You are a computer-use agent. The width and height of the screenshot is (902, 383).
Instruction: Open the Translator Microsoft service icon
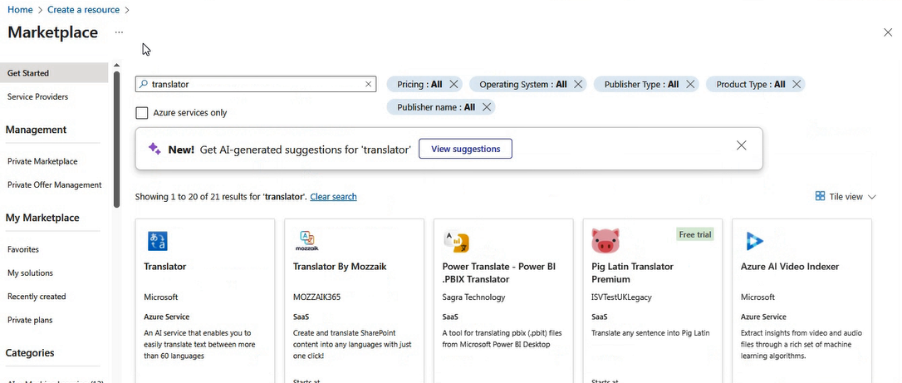(158, 242)
